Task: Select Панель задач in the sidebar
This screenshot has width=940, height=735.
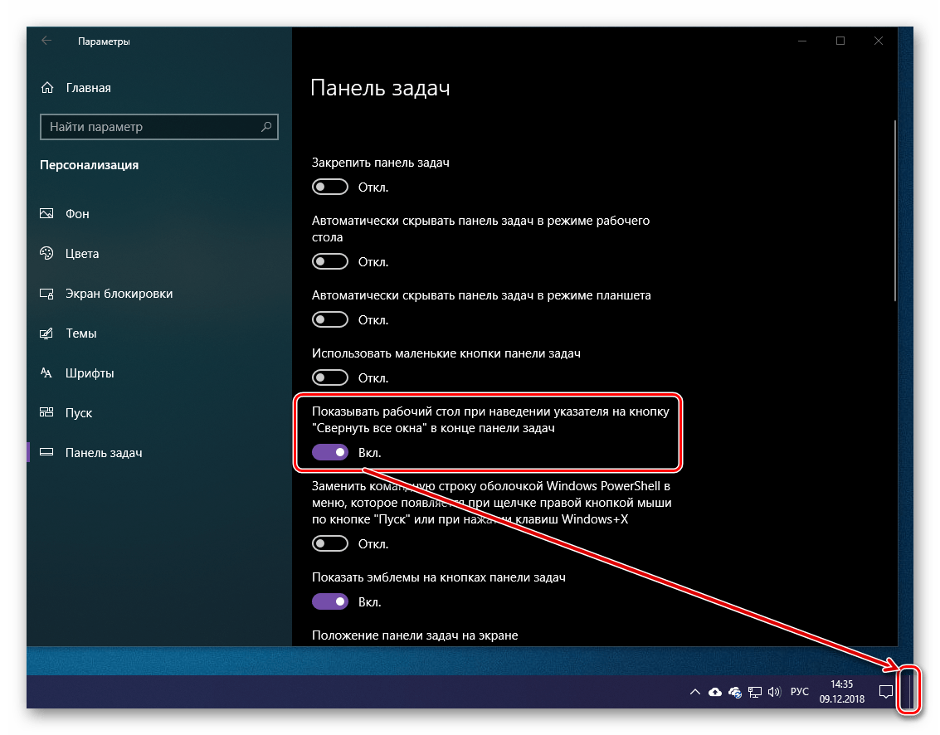Action: pyautogui.click(x=104, y=453)
